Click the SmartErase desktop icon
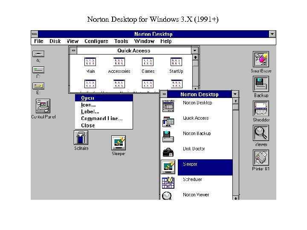This screenshot has height=230, width=307. click(x=261, y=59)
